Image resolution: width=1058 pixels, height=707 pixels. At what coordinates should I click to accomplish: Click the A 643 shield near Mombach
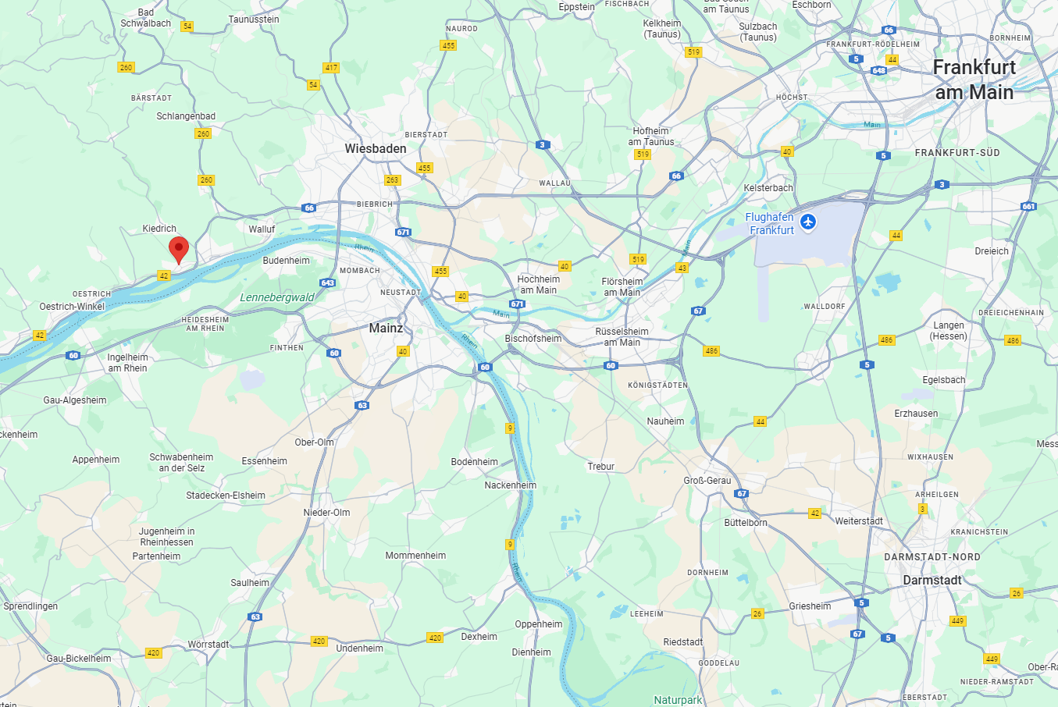pos(328,282)
